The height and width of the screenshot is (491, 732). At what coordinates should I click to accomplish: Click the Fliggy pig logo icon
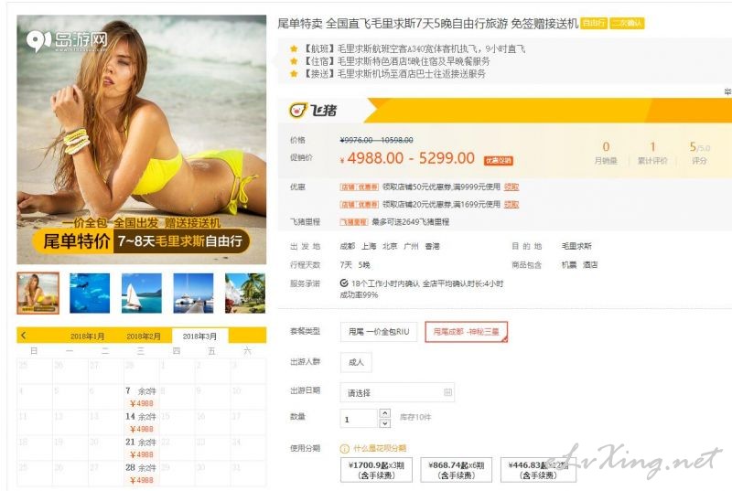[x=298, y=110]
